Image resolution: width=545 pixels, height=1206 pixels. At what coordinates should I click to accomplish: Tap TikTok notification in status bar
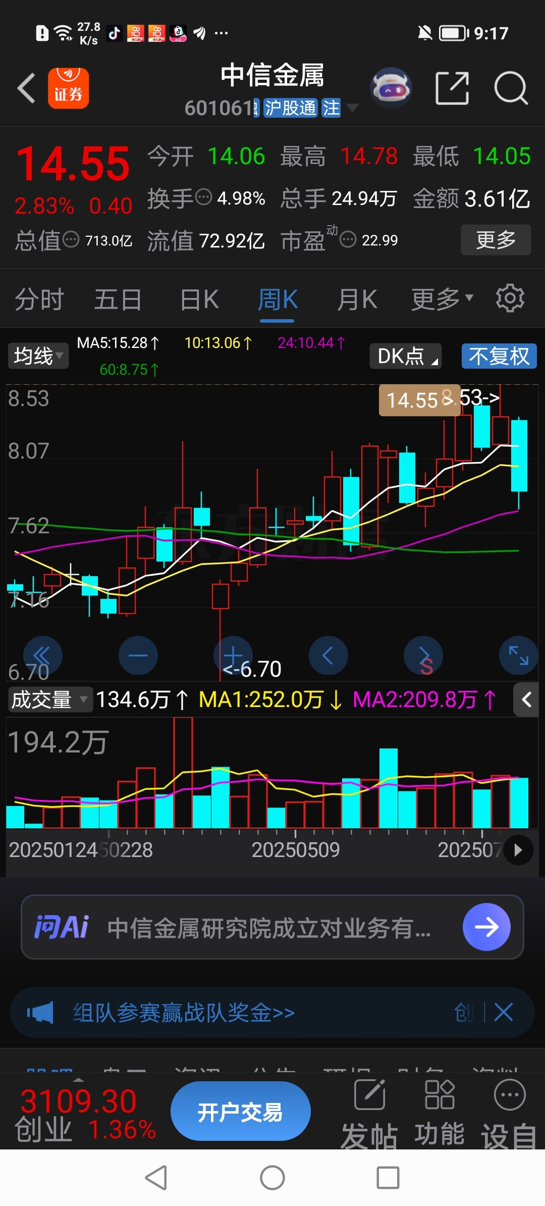(x=115, y=33)
